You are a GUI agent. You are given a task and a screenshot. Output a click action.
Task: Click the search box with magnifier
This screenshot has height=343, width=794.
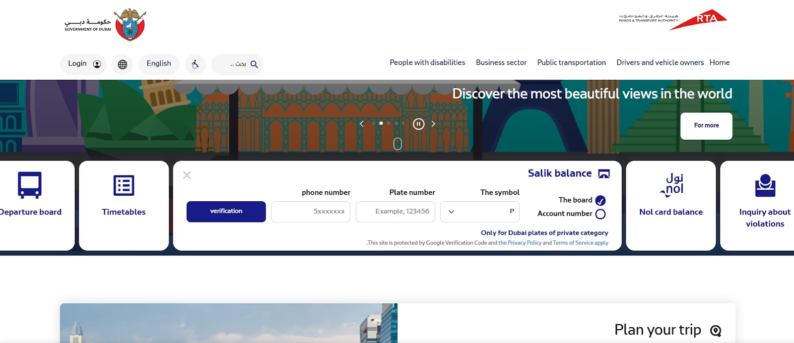coord(237,64)
